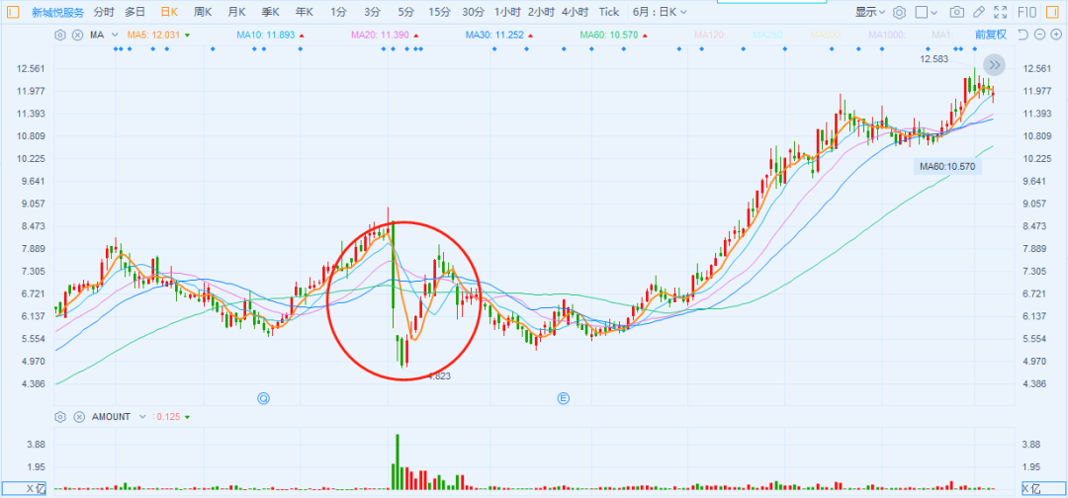The width and height of the screenshot is (1068, 498).
Task: Take a chart snapshot with camera icon
Action: 957,12
